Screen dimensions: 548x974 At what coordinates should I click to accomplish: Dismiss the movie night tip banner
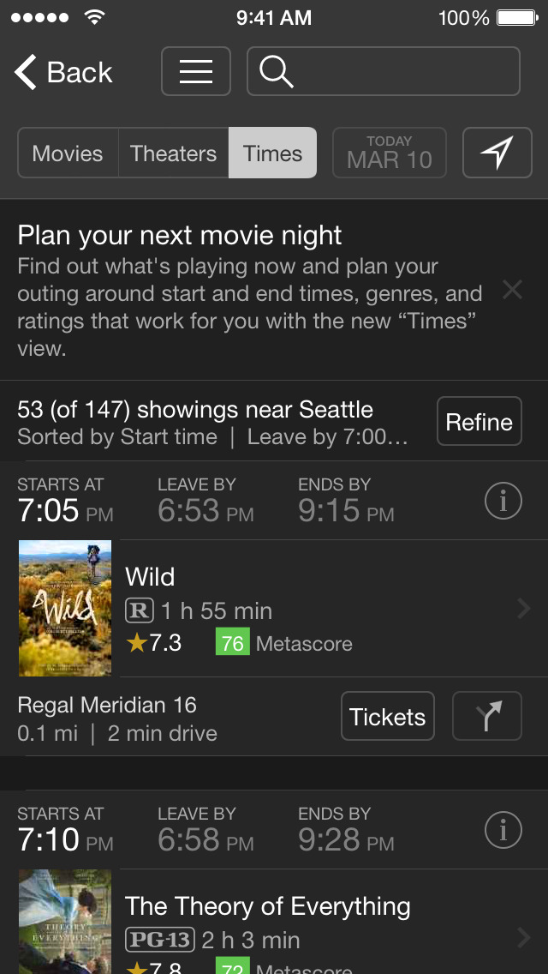[x=512, y=290]
